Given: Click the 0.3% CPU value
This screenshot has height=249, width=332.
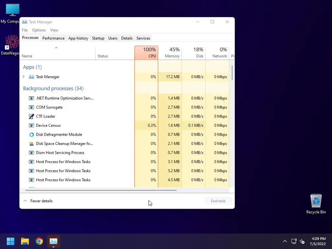Looking at the screenshot, I should [x=152, y=125].
